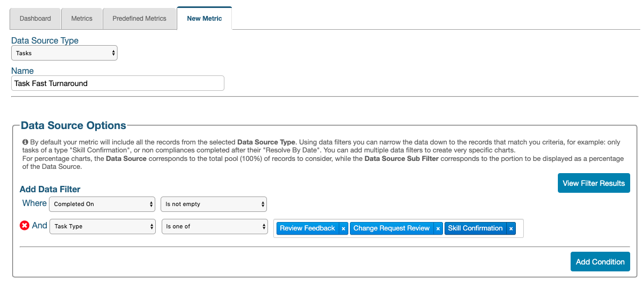Click the Add Condition button

click(x=600, y=262)
